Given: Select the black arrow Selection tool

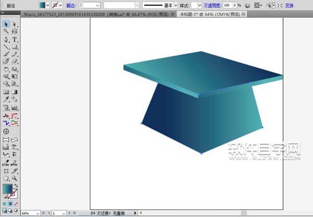Looking at the screenshot, I should 6,24.
